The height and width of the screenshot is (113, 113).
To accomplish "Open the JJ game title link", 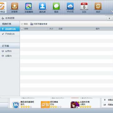I will click(85, 102).
